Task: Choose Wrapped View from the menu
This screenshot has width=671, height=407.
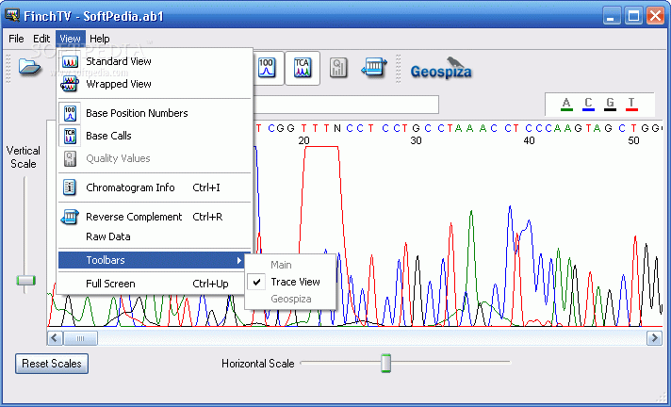Action: [155, 84]
